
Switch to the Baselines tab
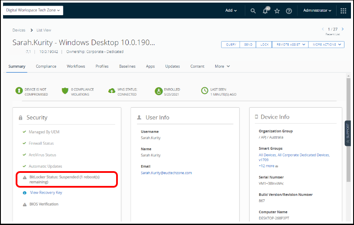click(x=127, y=66)
